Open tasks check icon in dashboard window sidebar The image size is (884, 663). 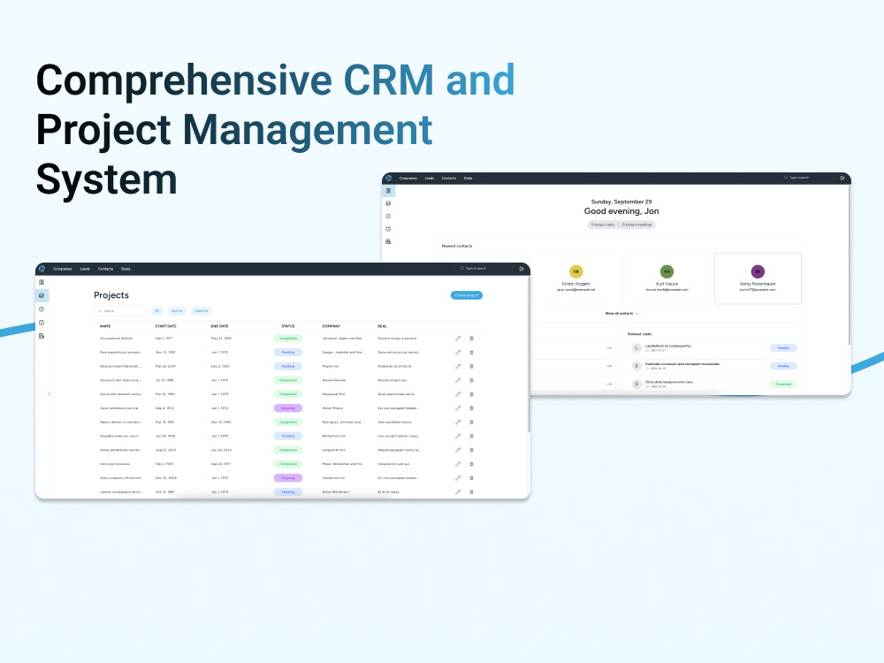pos(388,217)
